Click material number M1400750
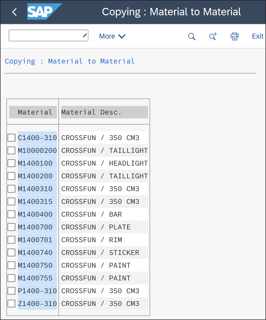The height and width of the screenshot is (320, 266). [37, 265]
